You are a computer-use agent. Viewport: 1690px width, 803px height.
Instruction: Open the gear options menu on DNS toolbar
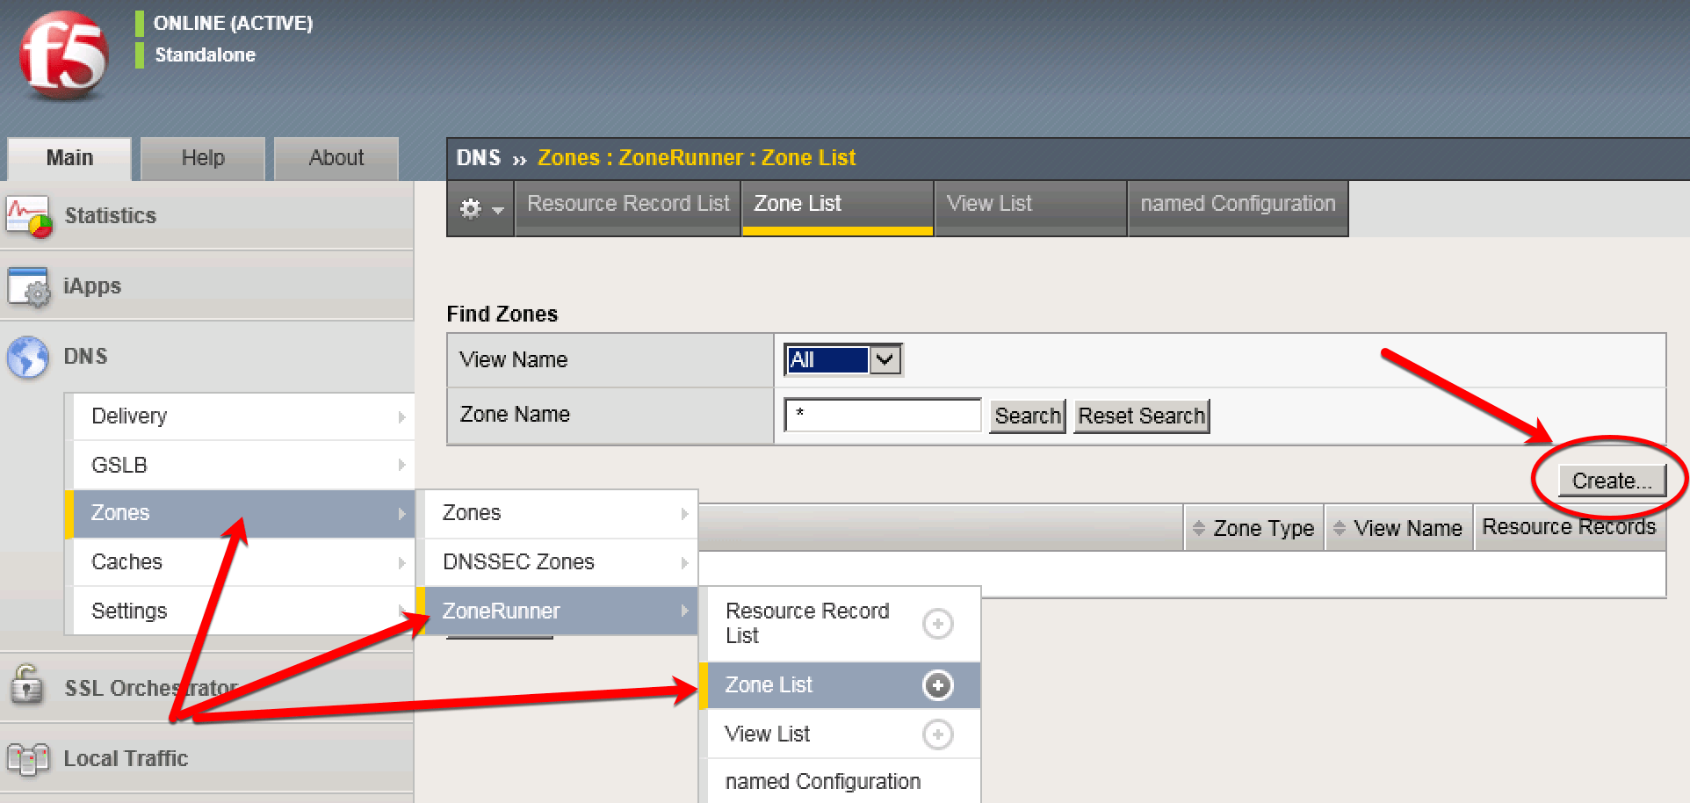480,208
